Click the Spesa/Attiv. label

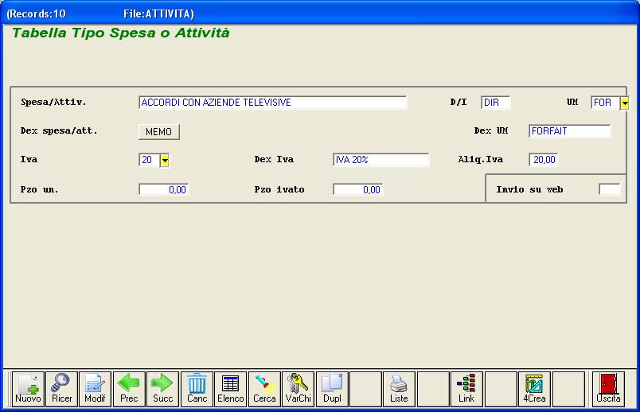click(x=53, y=102)
